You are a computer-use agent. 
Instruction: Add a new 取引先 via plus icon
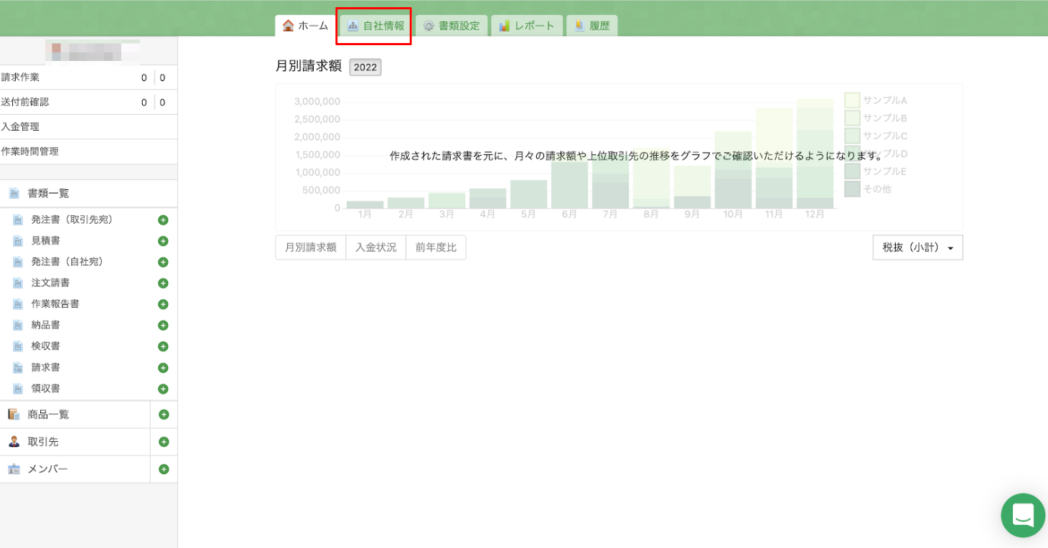(x=164, y=442)
